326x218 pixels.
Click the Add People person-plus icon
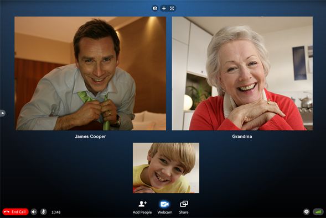[142, 204]
